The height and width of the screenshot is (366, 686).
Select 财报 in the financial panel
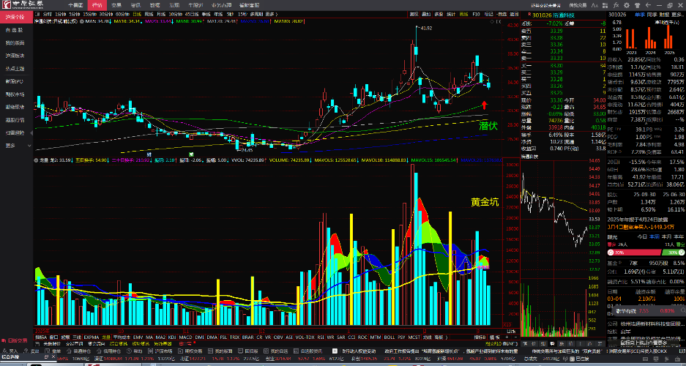point(665,15)
